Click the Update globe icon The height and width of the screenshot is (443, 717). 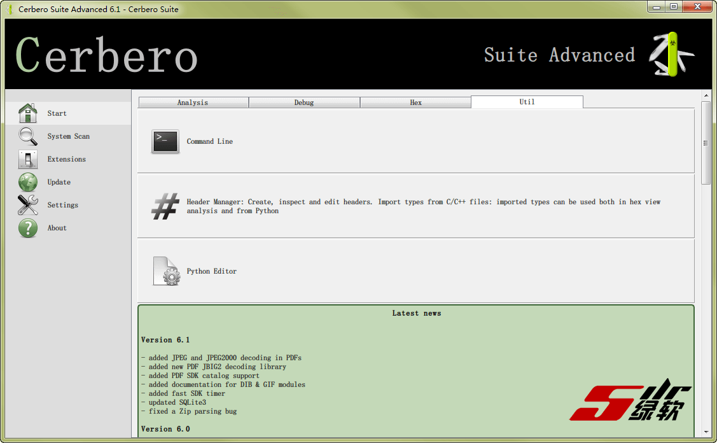28,182
